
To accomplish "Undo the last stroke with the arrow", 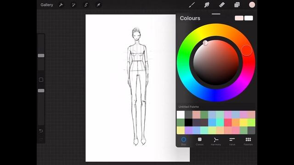I will point(41,131).
